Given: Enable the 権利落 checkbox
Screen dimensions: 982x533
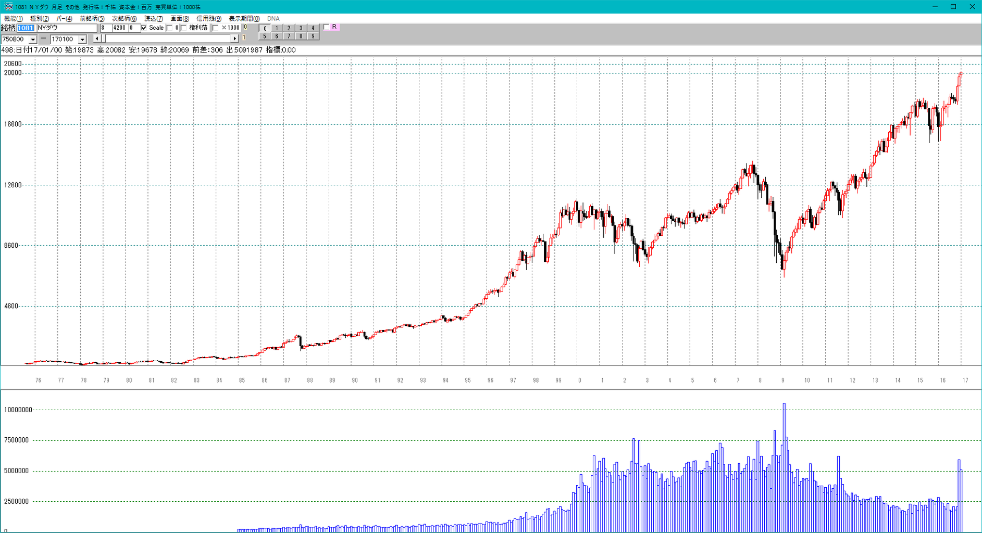Looking at the screenshot, I should [x=184, y=28].
